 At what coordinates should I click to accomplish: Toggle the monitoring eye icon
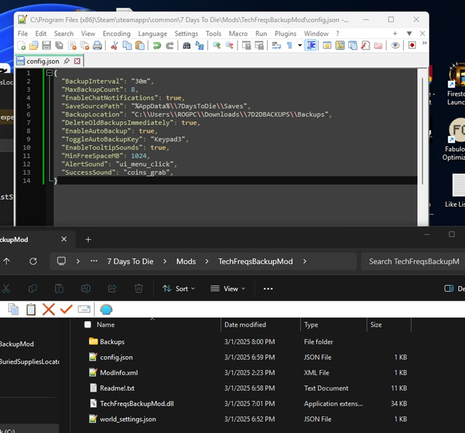pyautogui.click(x=396, y=45)
